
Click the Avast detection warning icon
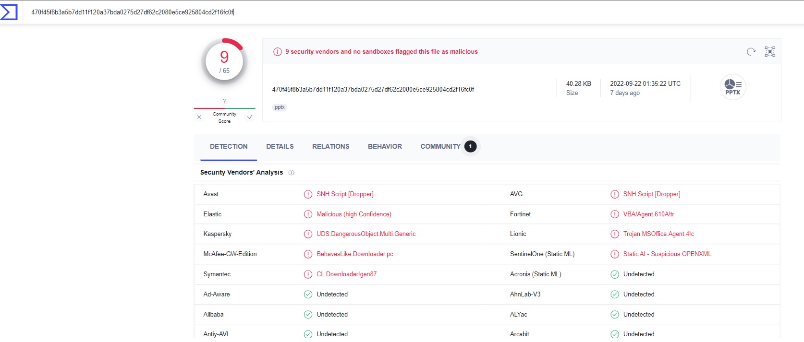tap(308, 194)
